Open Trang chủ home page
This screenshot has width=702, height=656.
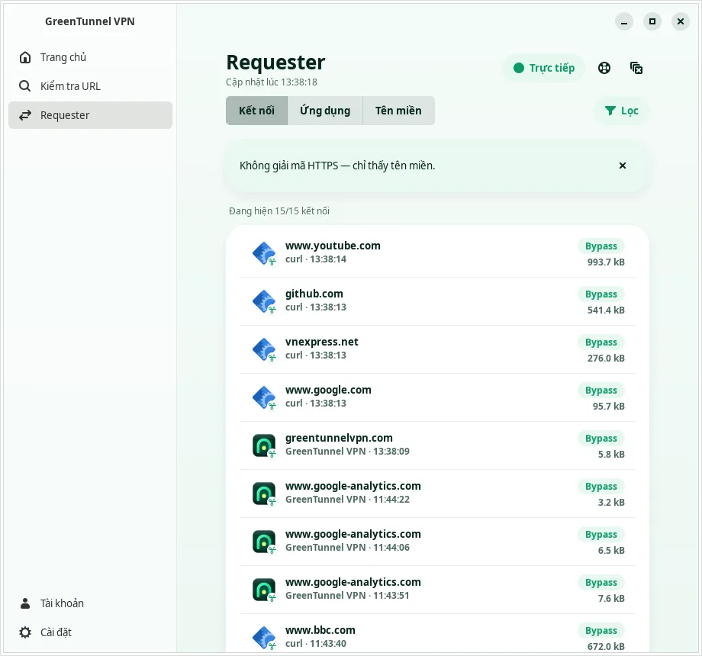90,57
